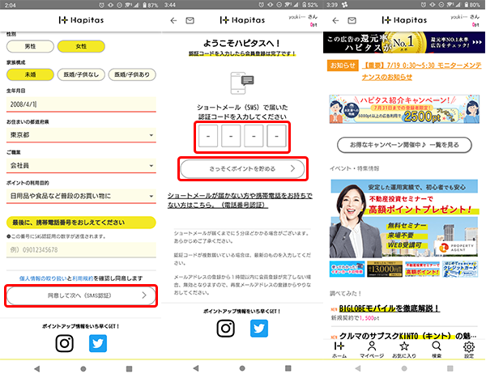Select the クレジットカード thumbnail under the banner
The image size is (486, 378).
[x=460, y=269]
